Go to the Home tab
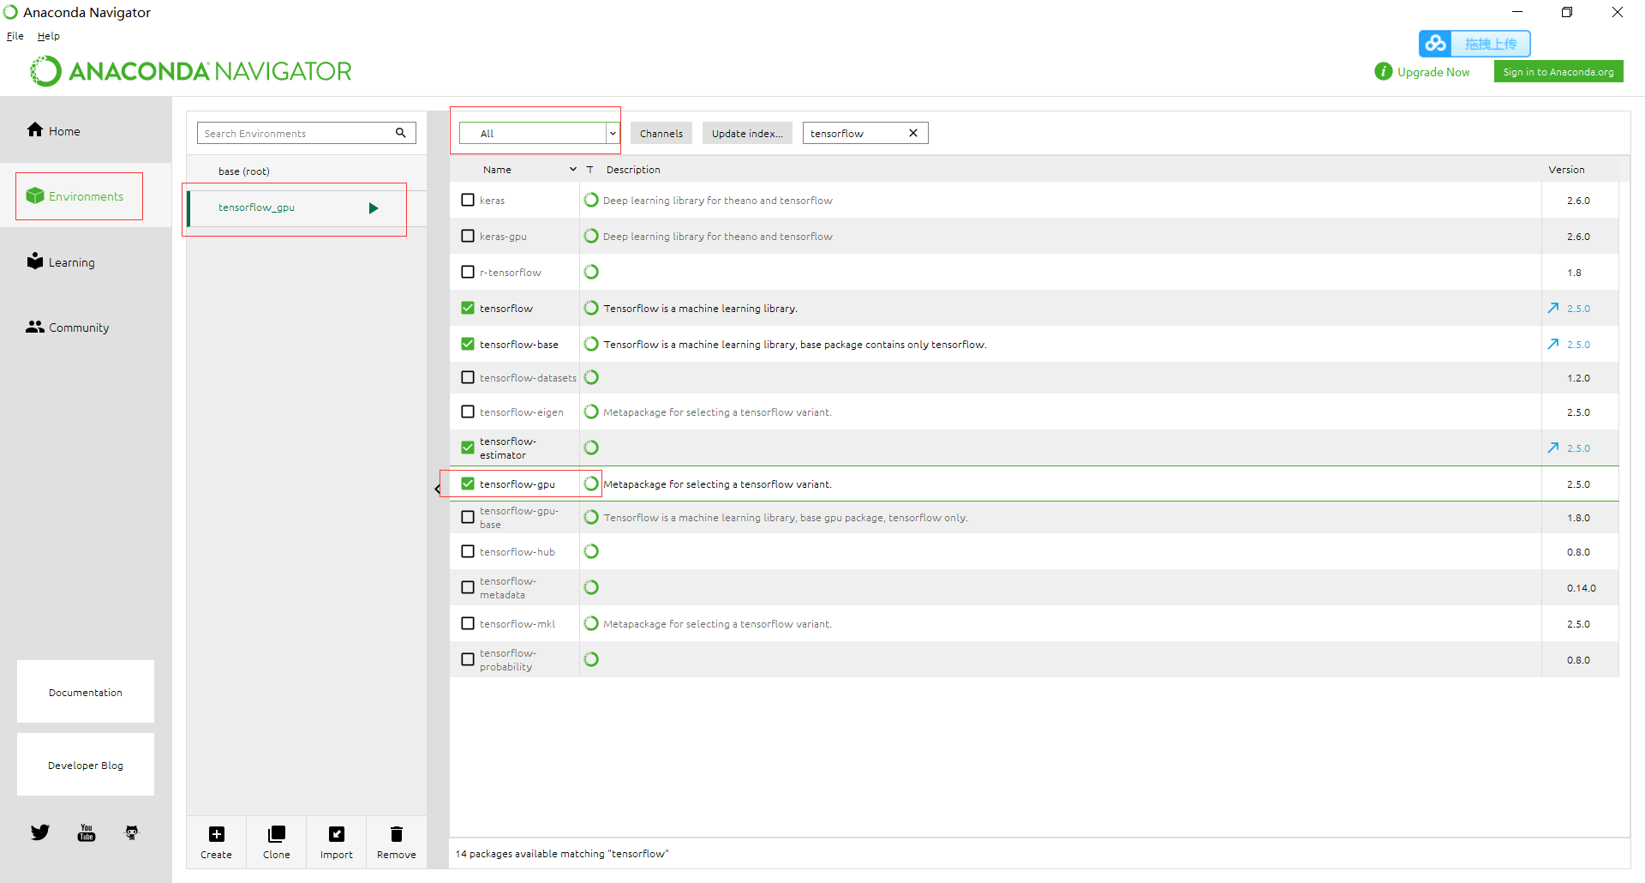 [86, 130]
